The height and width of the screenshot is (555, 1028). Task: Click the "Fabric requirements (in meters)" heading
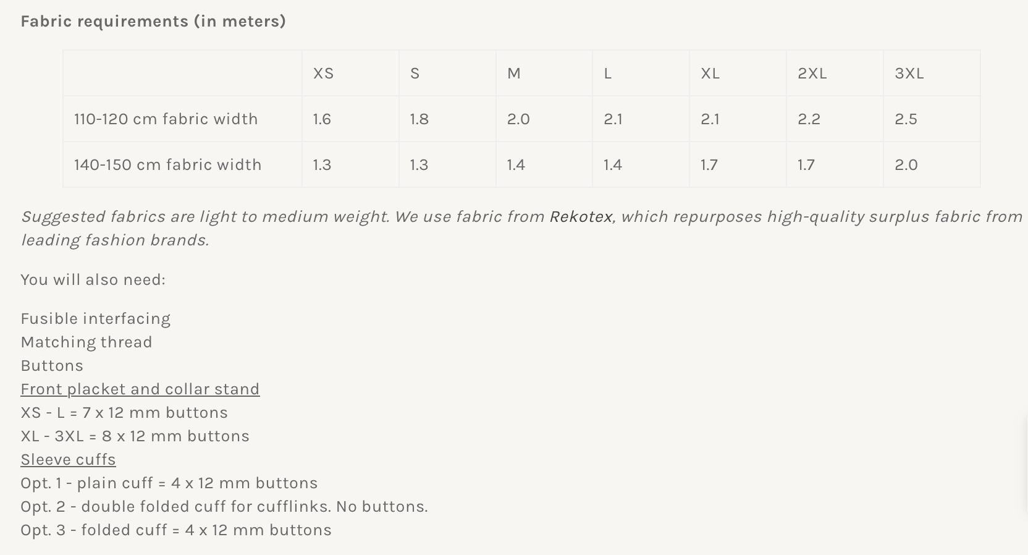[153, 22]
